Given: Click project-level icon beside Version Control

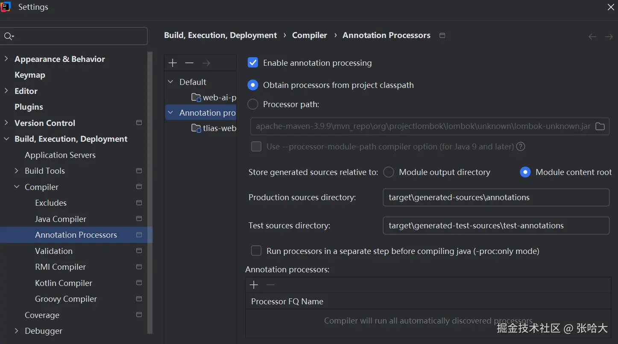Looking at the screenshot, I should [139, 123].
